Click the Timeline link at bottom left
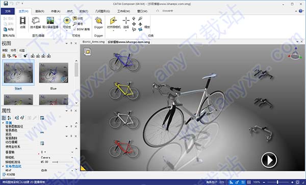This screenshot has width=306, height=185. click(x=9, y=174)
